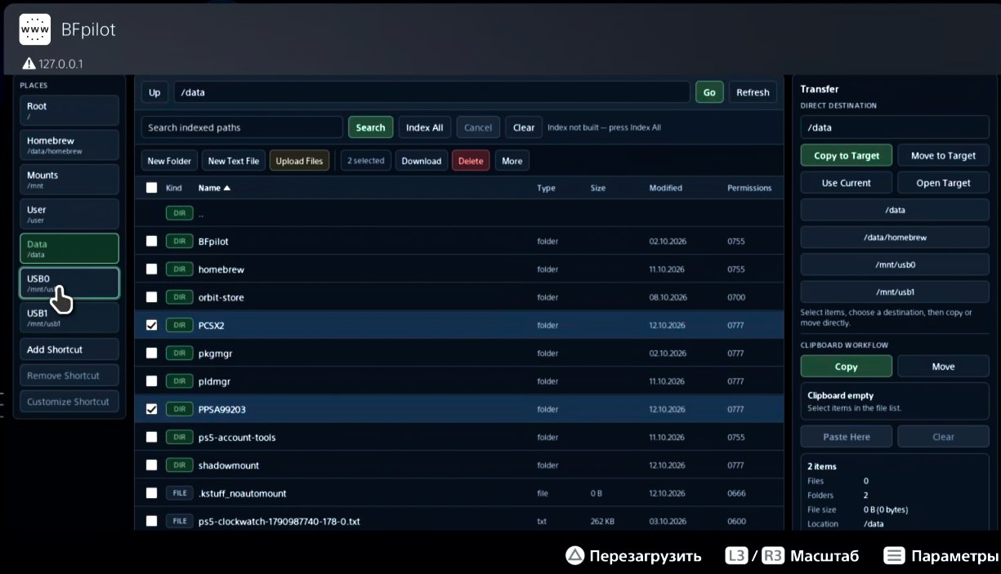The image size is (1001, 574).
Task: Click the DIR badge for PPSA99203
Action: [179, 409]
